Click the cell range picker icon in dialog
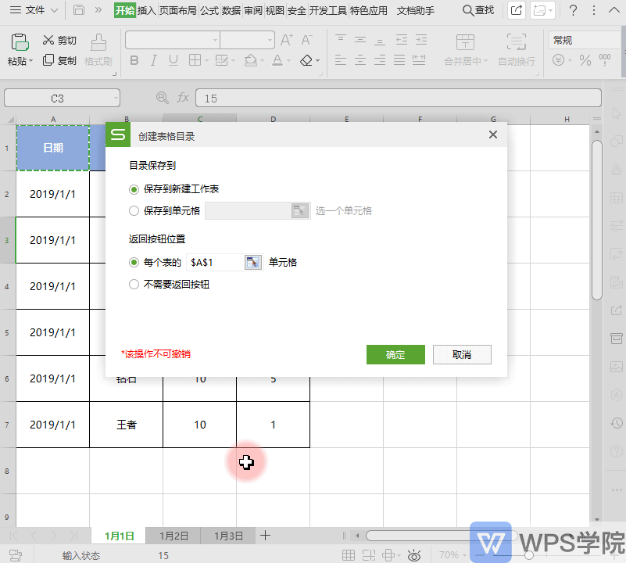This screenshot has height=563, width=626. [x=252, y=262]
